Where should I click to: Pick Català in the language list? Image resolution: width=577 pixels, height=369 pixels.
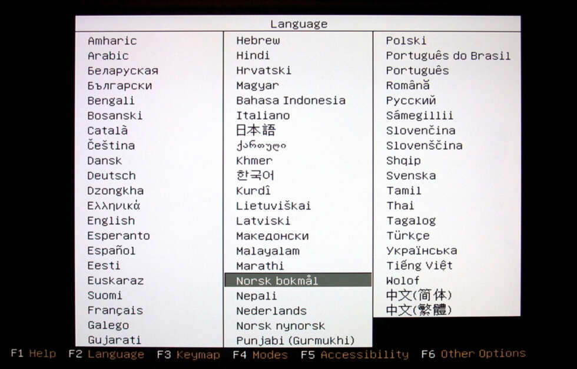[108, 130]
